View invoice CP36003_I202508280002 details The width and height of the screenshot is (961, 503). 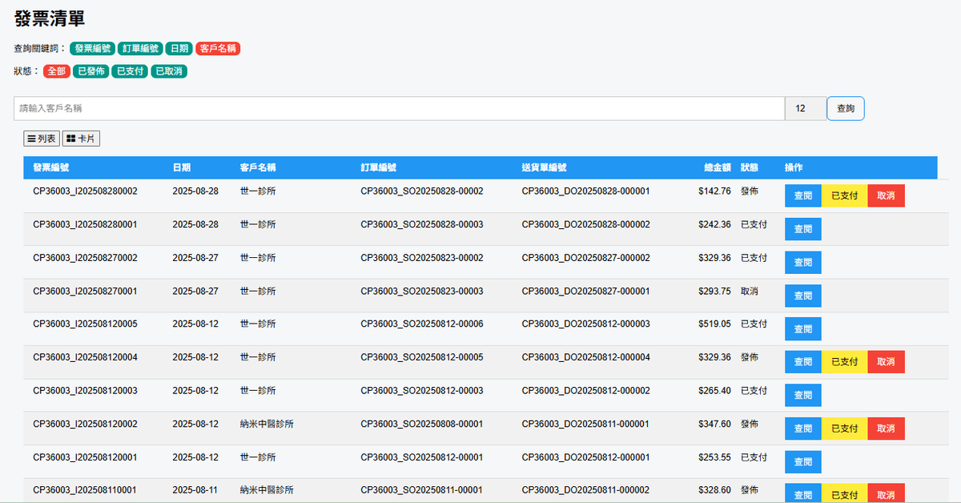pyautogui.click(x=802, y=195)
